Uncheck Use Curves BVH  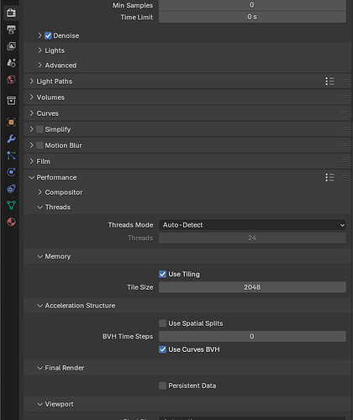(x=162, y=349)
